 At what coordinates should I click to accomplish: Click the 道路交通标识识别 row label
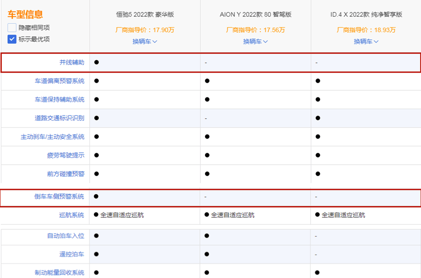pos(59,118)
